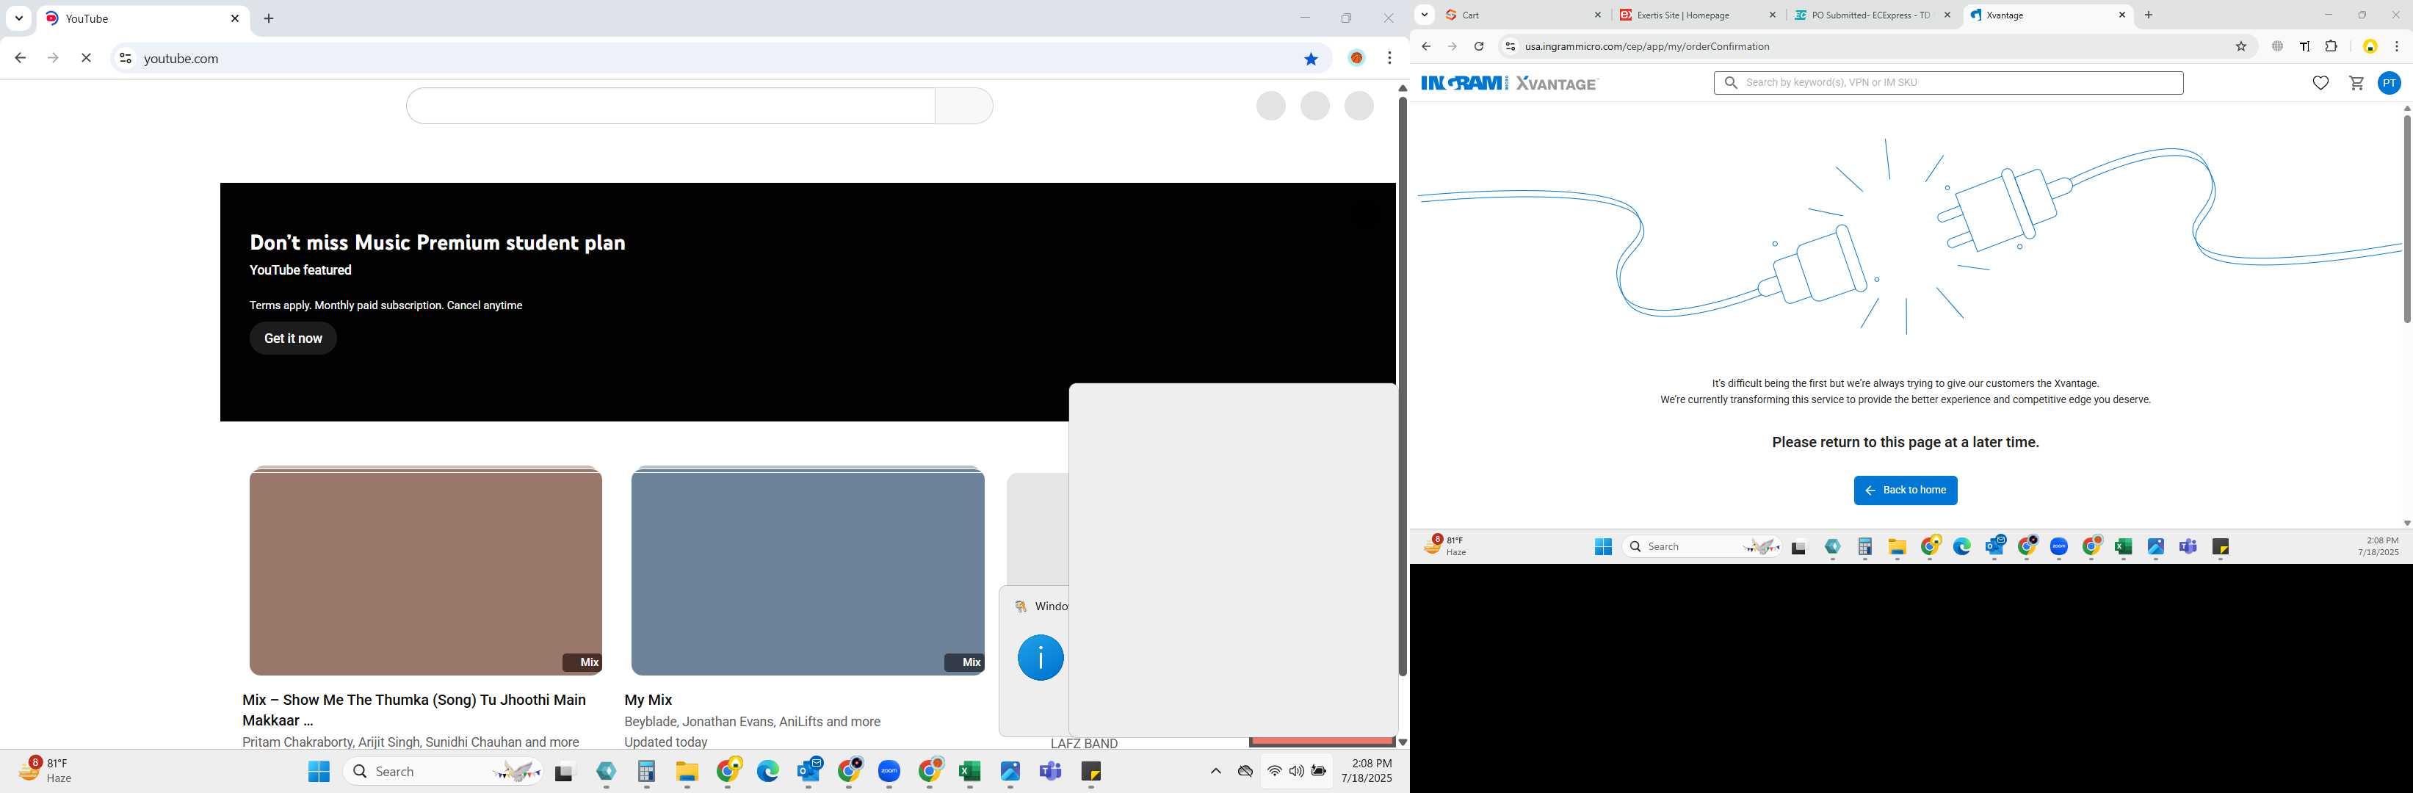Viewport: 2413px width, 793px height.
Task: Open Excel from the left taskbar
Action: 969,772
